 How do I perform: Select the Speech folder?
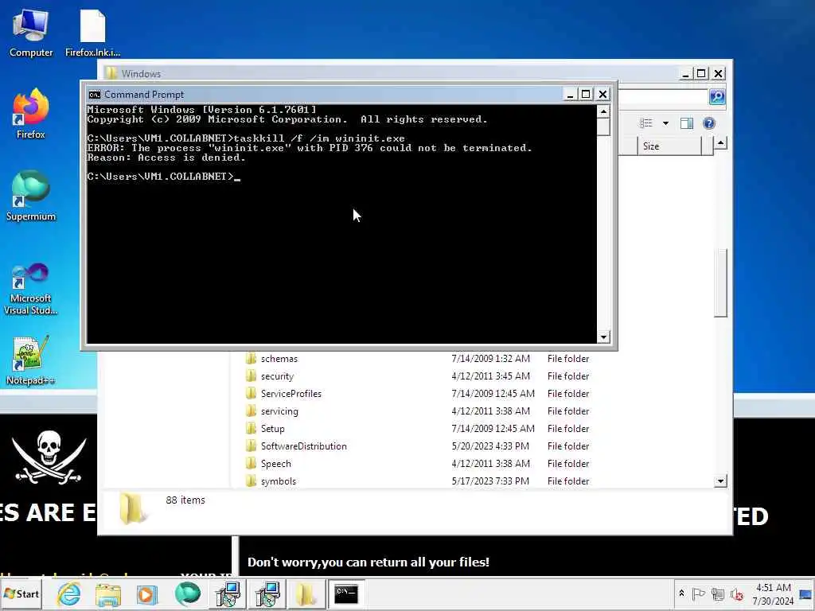pos(275,464)
